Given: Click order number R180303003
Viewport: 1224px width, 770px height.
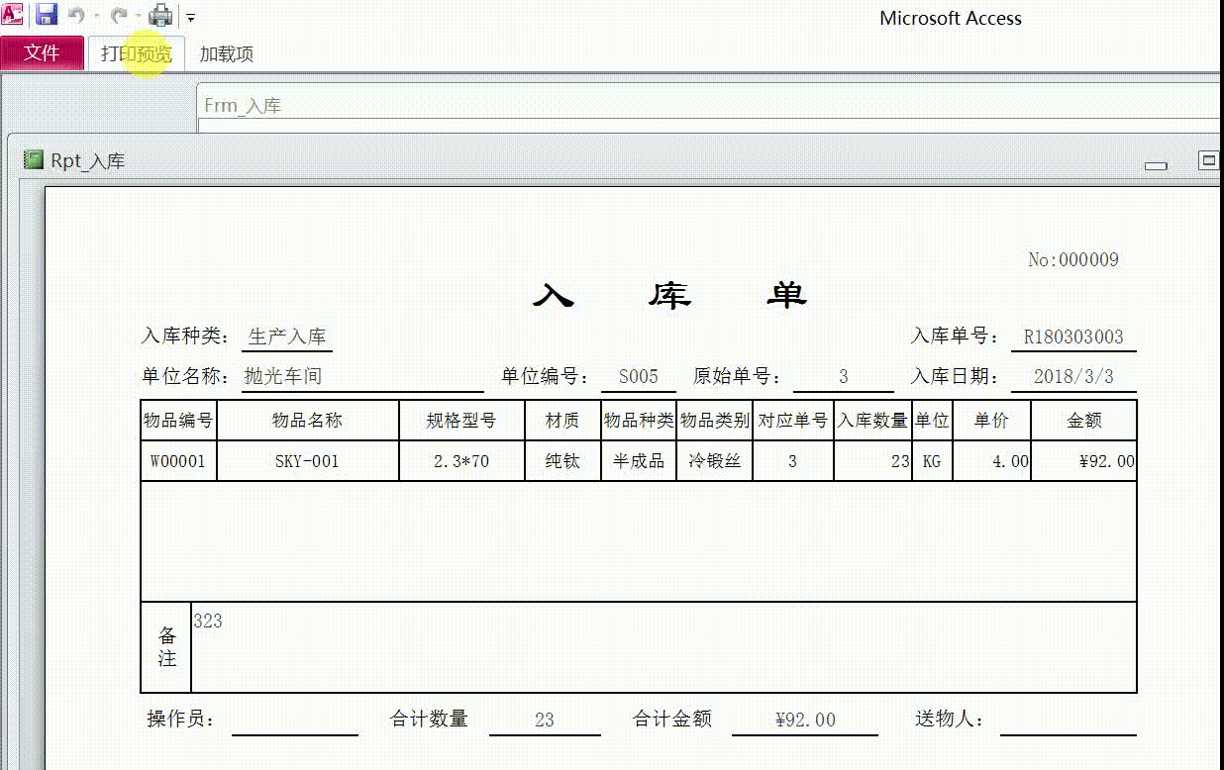Looking at the screenshot, I should pos(1073,337).
